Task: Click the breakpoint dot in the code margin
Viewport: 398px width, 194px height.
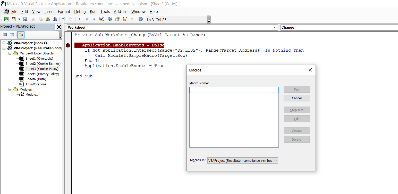Action: coord(68,45)
